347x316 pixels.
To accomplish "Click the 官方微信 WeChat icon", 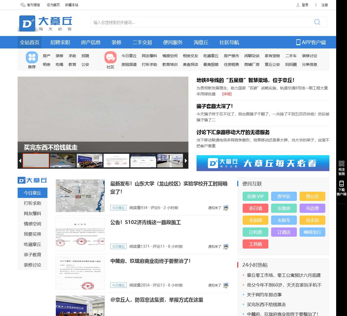I will pos(23,5).
